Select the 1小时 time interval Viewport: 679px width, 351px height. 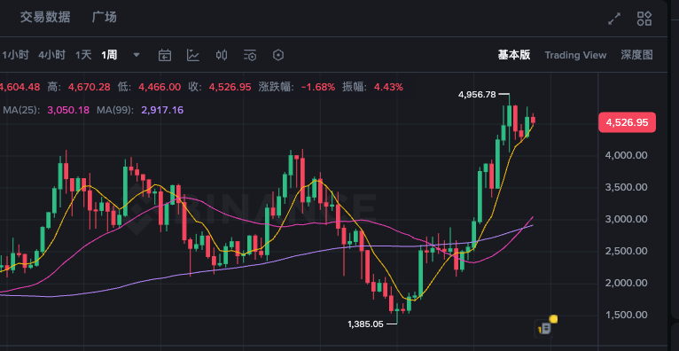15,55
